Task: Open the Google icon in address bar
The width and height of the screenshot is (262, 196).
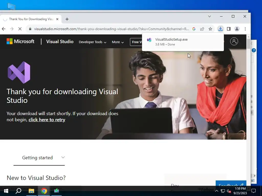Action: click(x=194, y=29)
